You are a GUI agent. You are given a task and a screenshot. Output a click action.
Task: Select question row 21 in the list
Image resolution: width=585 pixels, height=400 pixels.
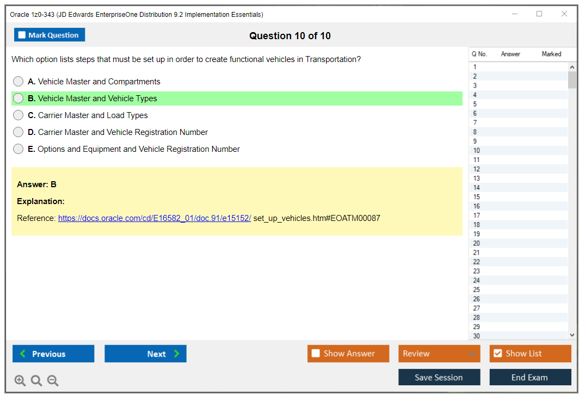tap(518, 253)
